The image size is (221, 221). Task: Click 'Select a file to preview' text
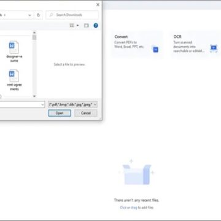[x=69, y=64]
